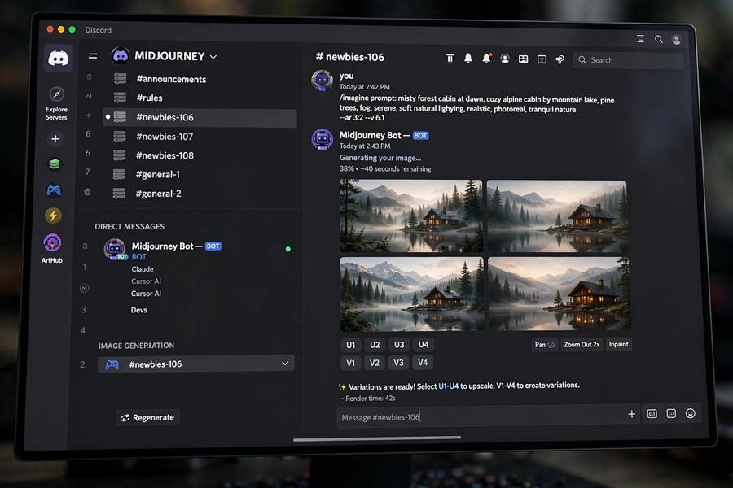Upscale image one with U1
Screen dimensions: 733x488
350,345
